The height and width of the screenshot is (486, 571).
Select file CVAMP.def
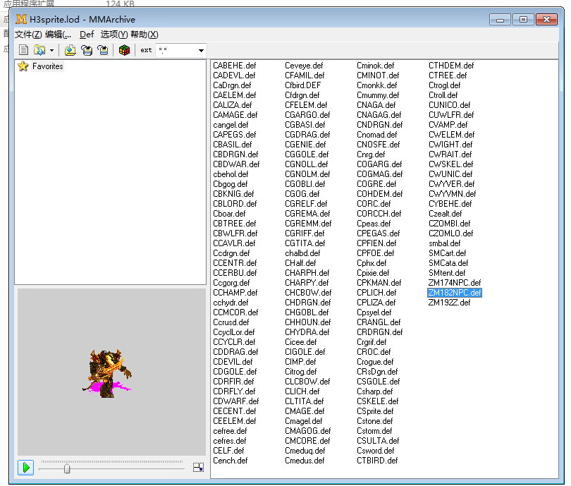(448, 125)
